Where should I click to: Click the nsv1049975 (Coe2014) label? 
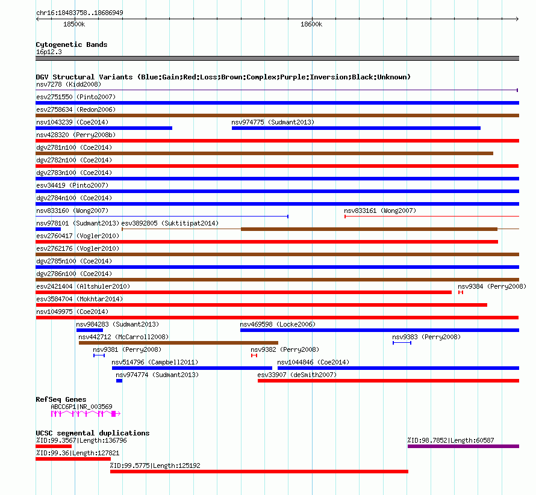(x=72, y=312)
